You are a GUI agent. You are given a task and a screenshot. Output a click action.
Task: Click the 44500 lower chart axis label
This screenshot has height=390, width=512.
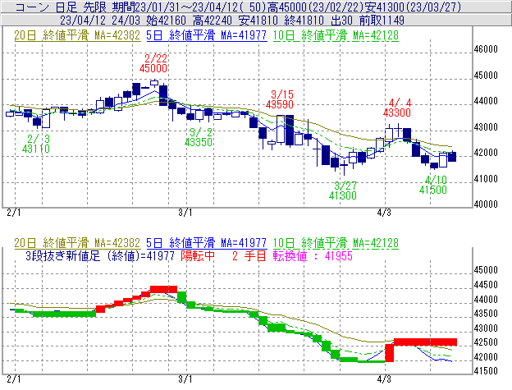tap(486, 285)
